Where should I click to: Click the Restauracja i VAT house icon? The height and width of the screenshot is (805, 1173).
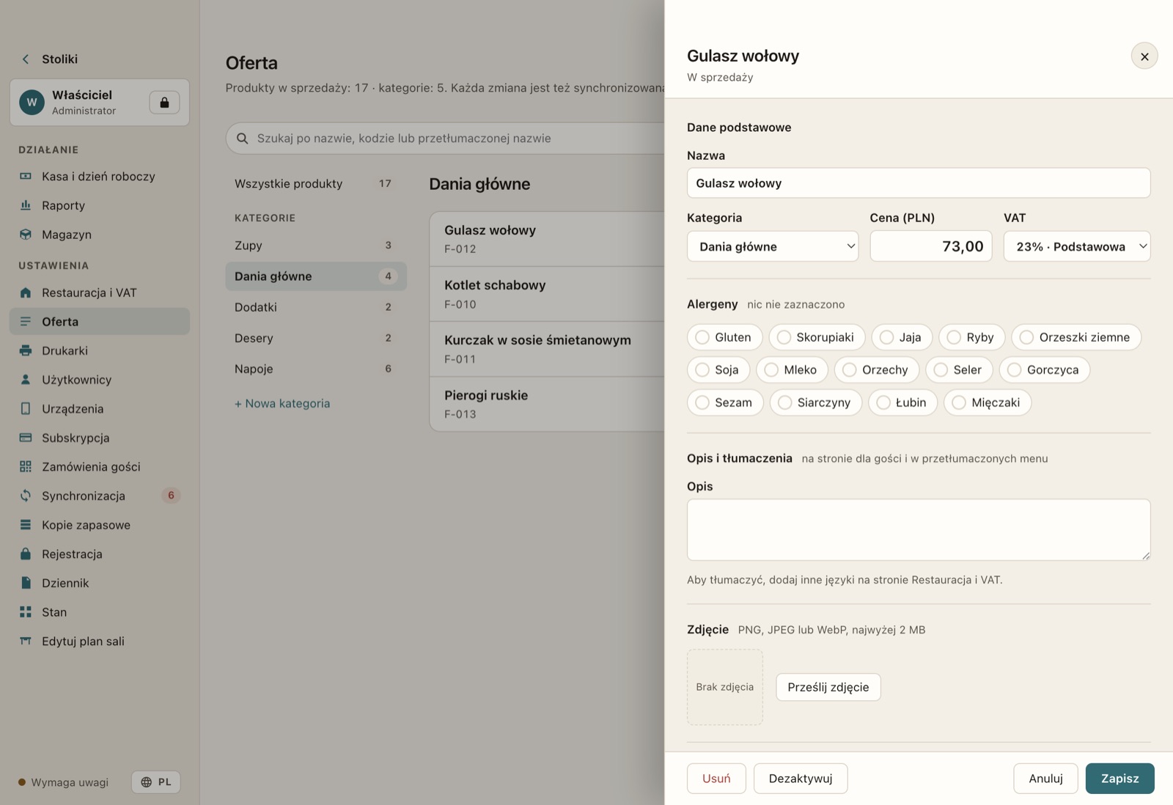point(26,293)
